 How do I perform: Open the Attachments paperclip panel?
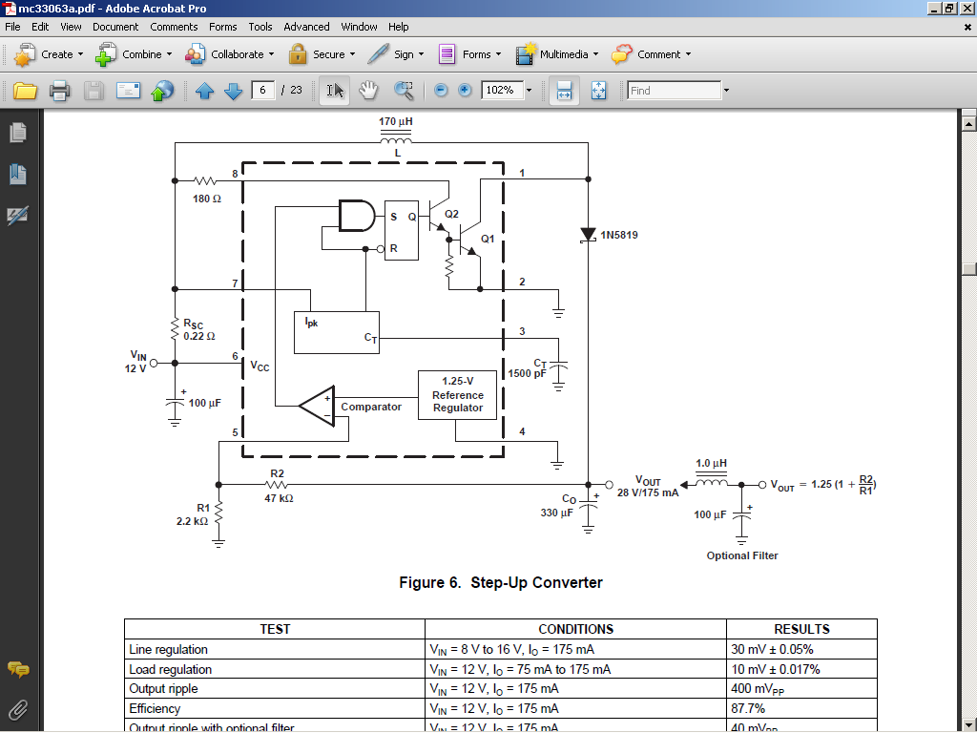pyautogui.click(x=18, y=710)
